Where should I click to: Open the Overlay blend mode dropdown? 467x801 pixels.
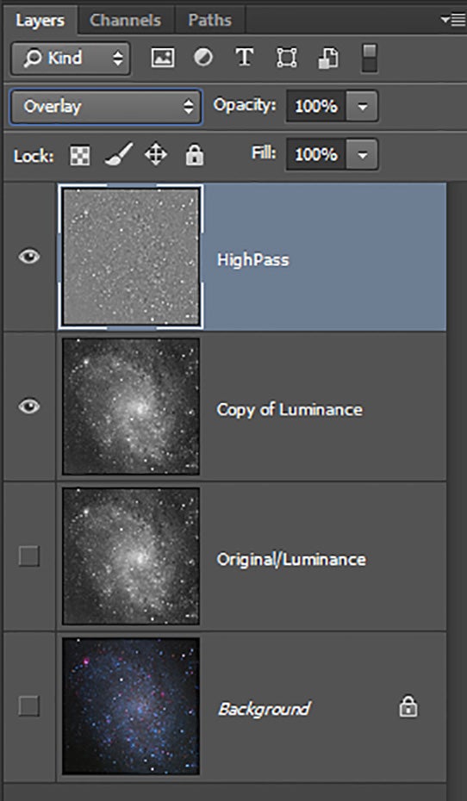click(106, 107)
